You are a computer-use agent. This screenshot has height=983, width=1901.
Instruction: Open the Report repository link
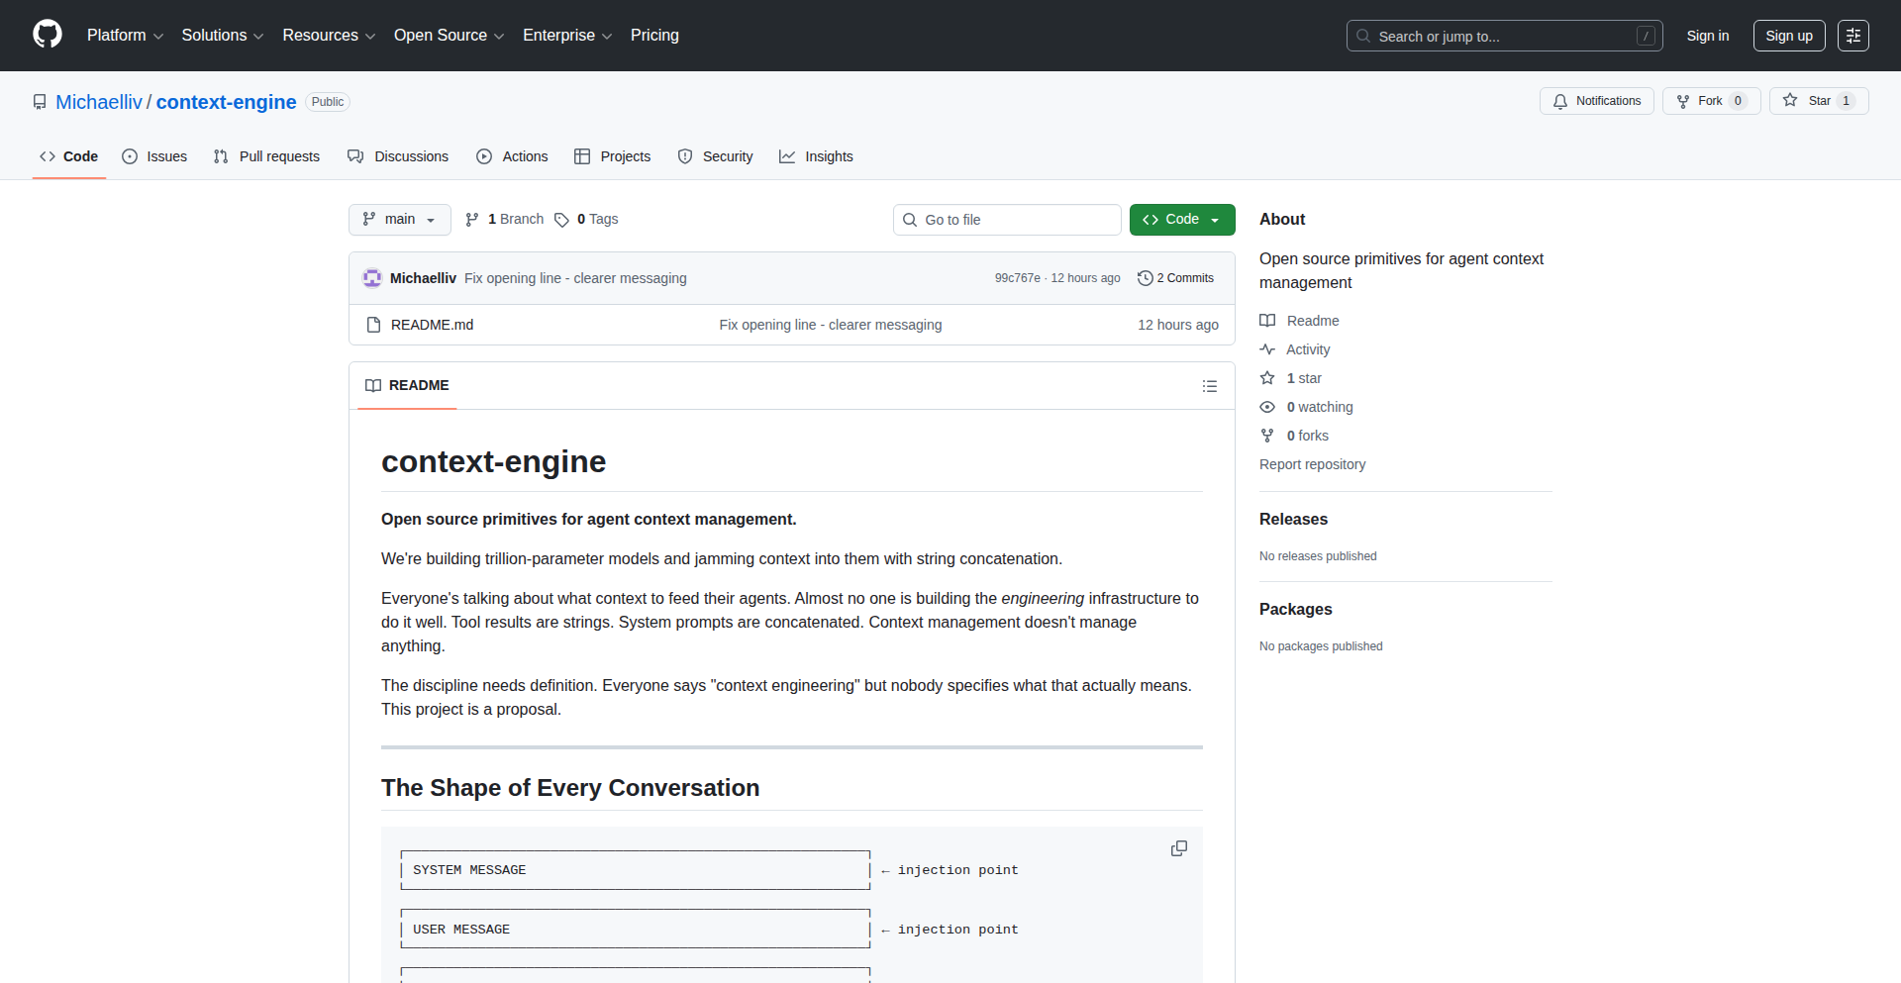[1312, 464]
